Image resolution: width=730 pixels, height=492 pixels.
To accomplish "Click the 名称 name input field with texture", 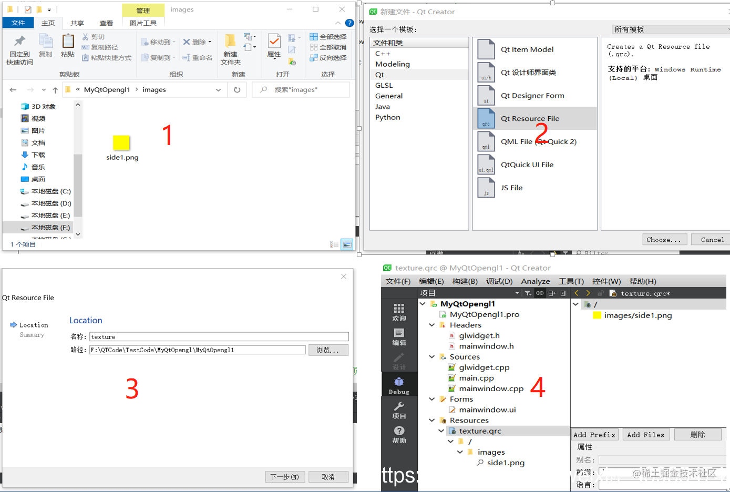I will [219, 337].
